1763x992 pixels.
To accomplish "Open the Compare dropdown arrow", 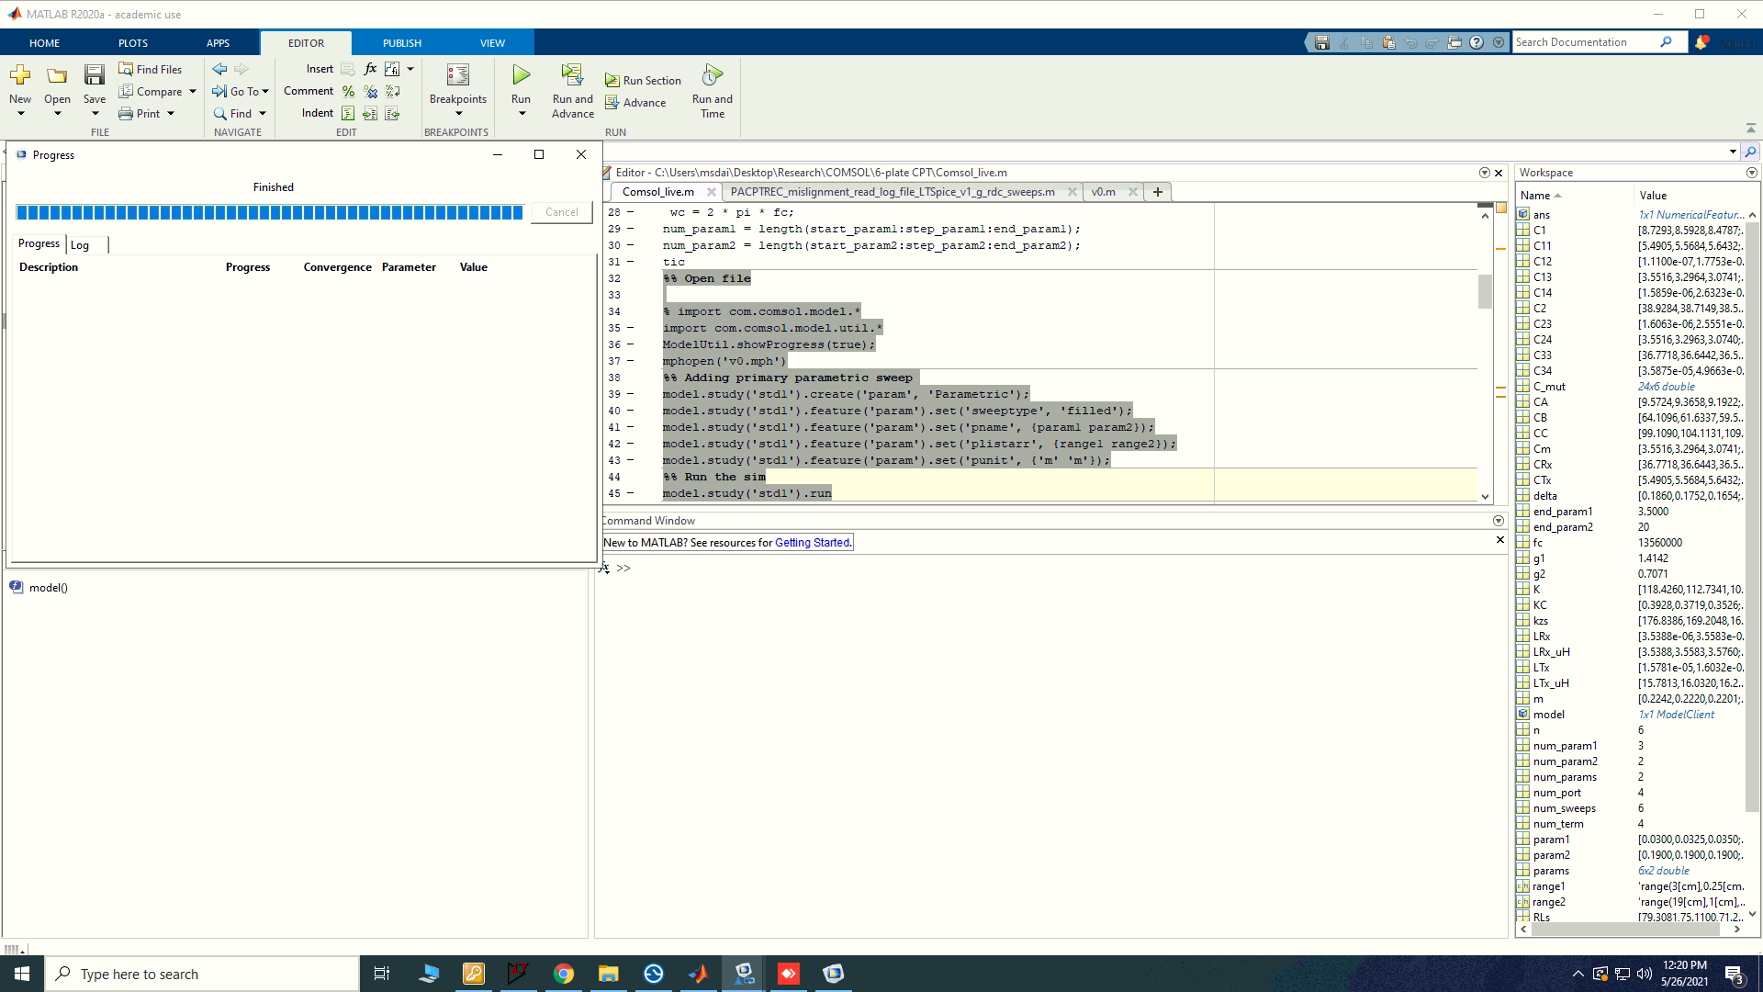I will coord(193,92).
